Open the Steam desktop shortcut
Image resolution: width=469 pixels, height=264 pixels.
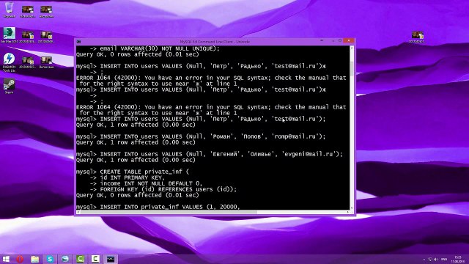(x=9, y=86)
